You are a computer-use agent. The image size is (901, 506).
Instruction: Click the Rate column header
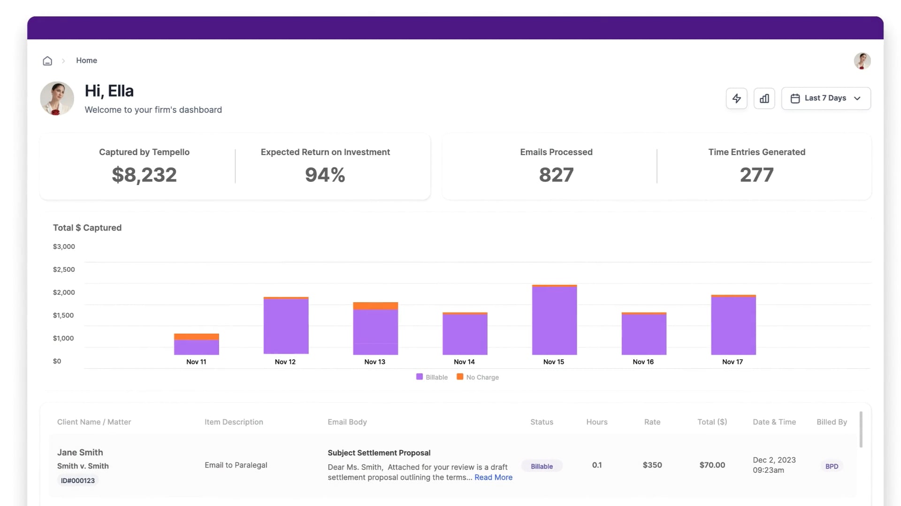[x=652, y=422]
